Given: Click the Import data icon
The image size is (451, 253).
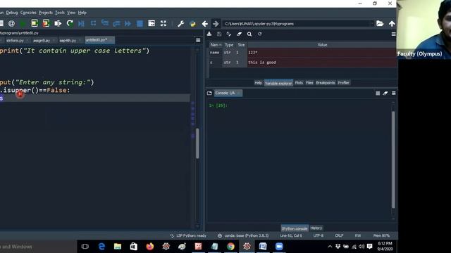Looking at the screenshot, I should 209,34.
